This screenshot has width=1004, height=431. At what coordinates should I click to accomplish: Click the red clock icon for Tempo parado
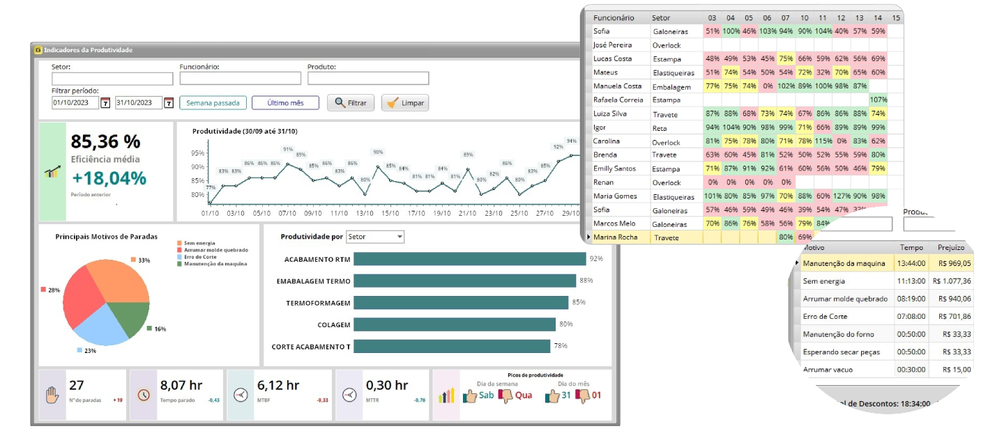pyautogui.click(x=144, y=395)
